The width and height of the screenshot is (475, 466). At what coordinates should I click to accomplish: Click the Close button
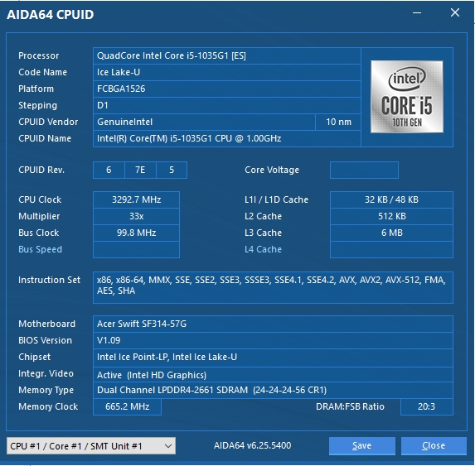click(x=434, y=446)
